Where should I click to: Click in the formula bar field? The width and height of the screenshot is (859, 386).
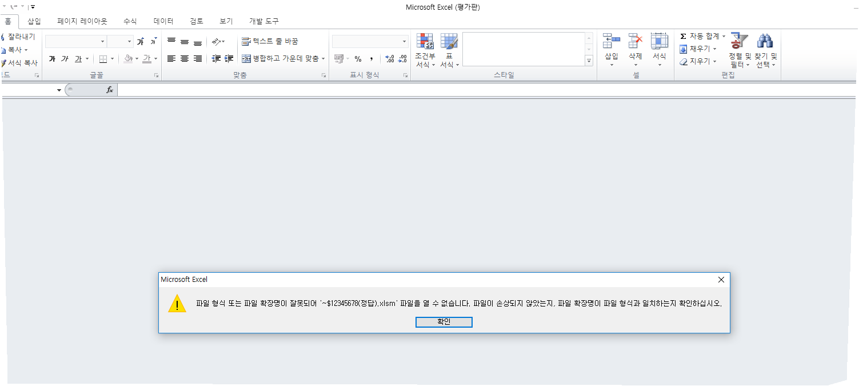(x=487, y=90)
